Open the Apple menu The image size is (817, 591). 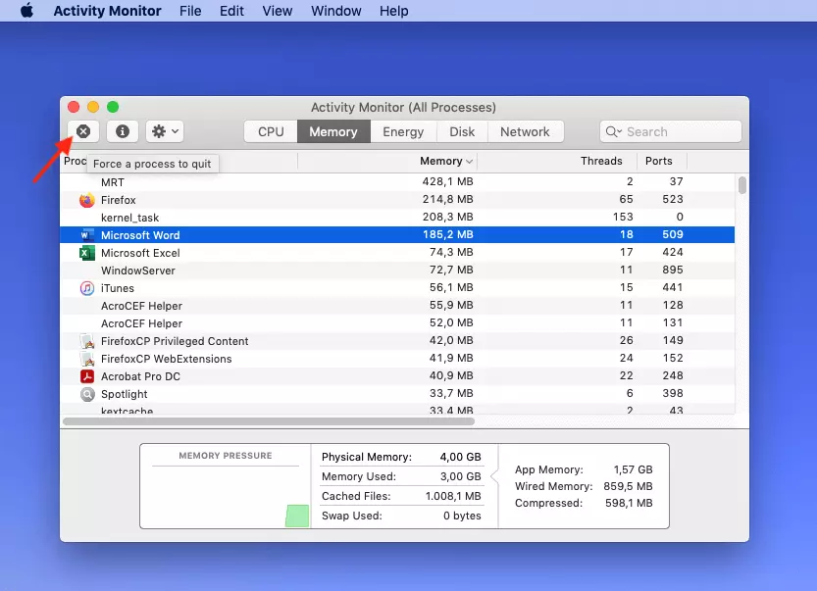(26, 11)
